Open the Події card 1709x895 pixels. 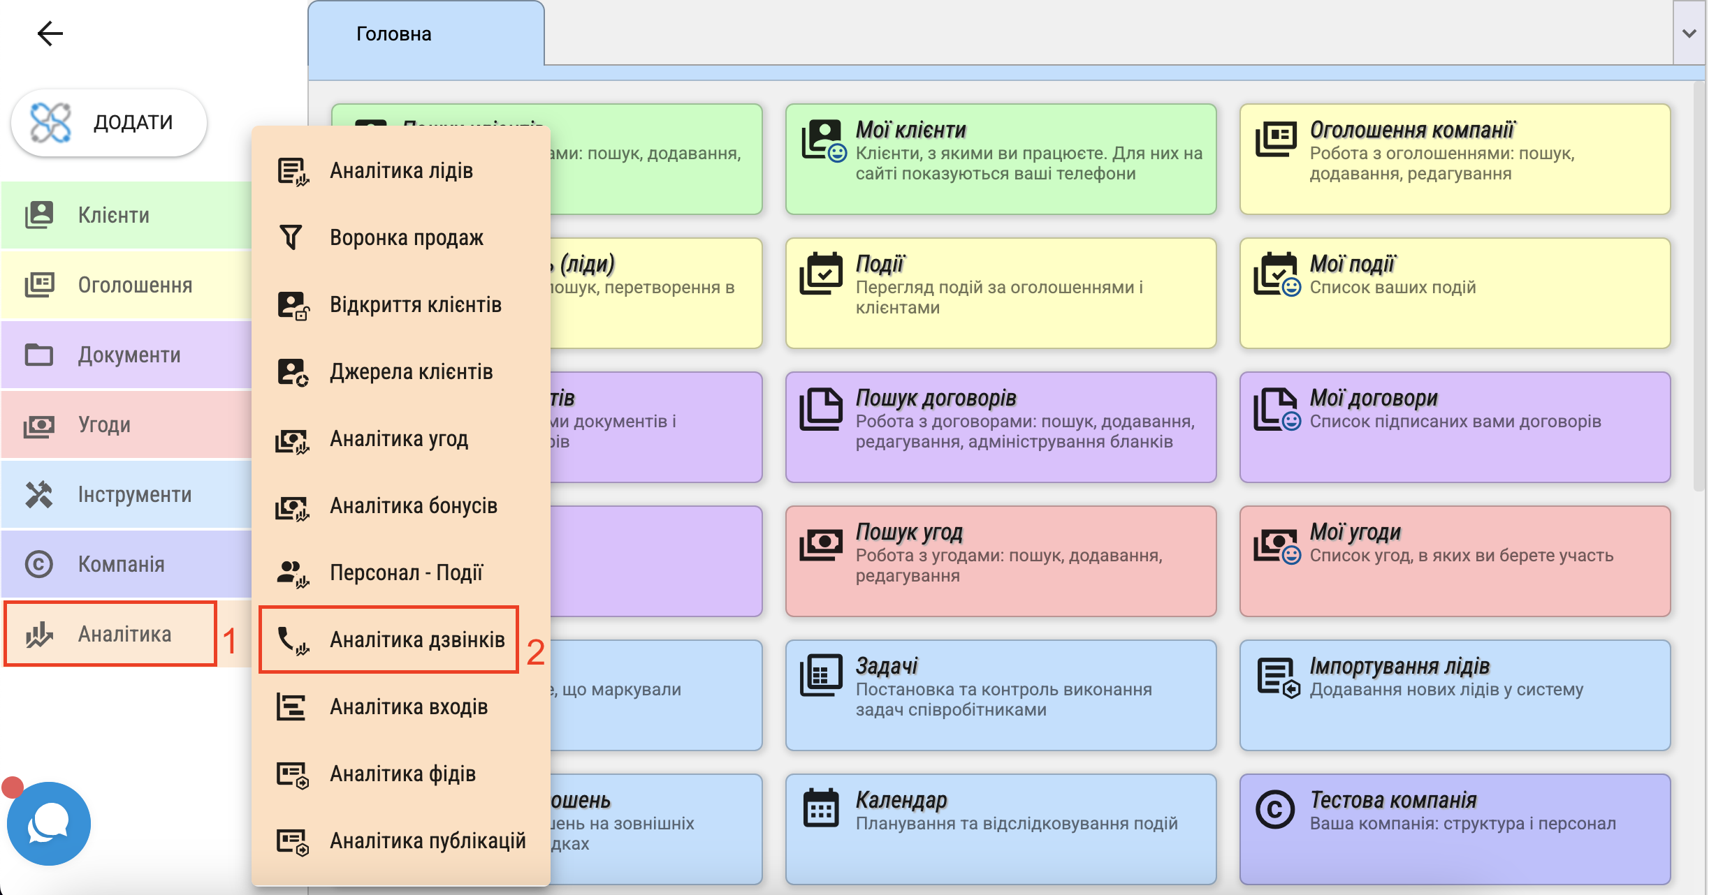click(x=1001, y=293)
